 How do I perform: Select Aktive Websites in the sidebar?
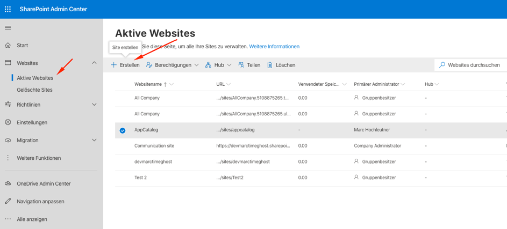[35, 78]
